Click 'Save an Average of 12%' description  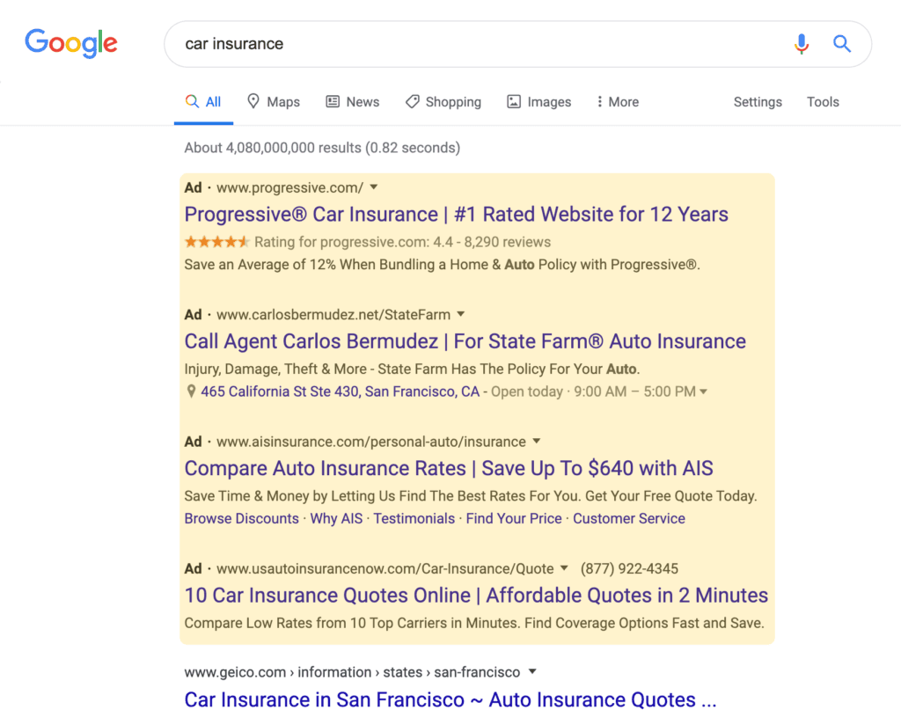coord(442,264)
